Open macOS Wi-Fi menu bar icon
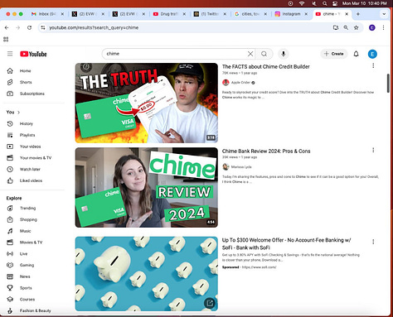 point(302,3)
